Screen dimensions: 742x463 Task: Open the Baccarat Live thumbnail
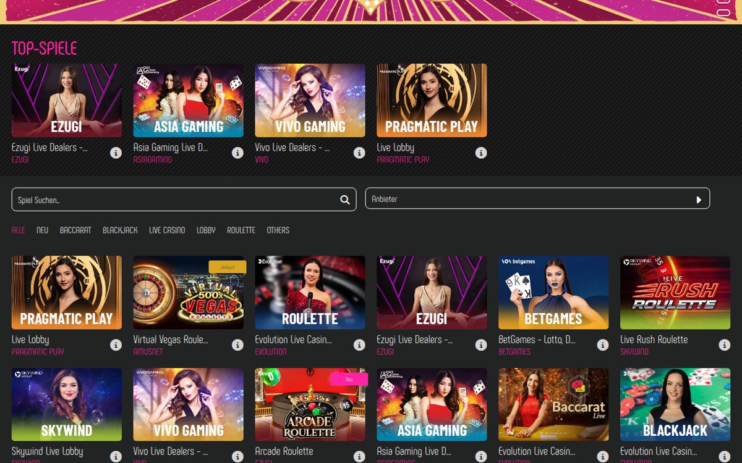(554, 404)
